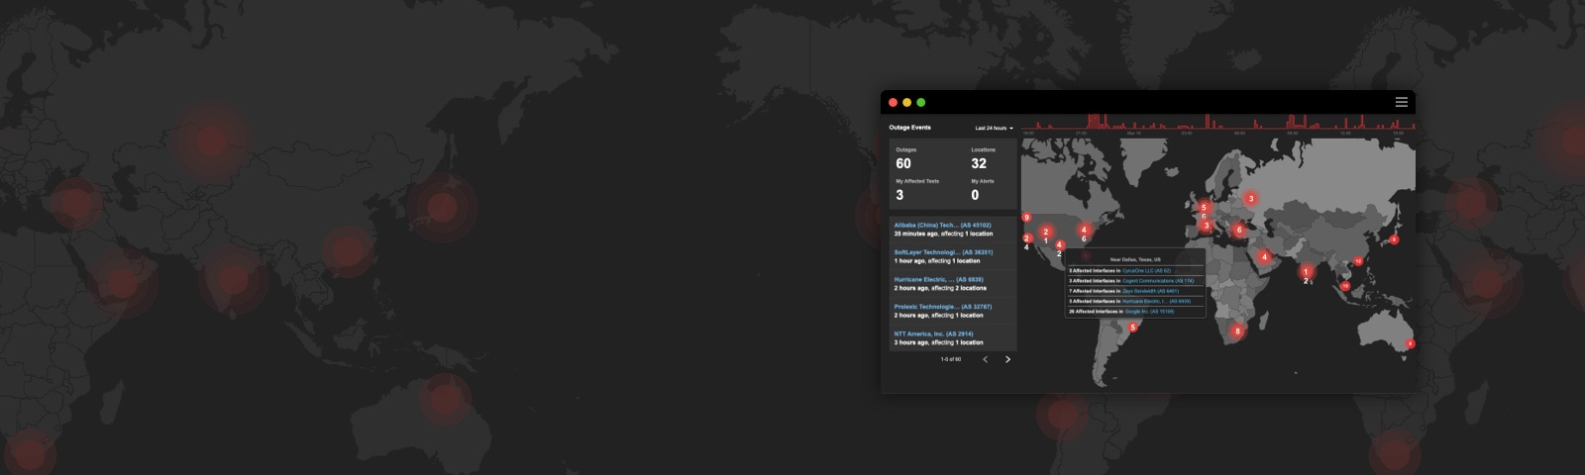Select the outage marker over southeast Australia

click(x=1410, y=343)
